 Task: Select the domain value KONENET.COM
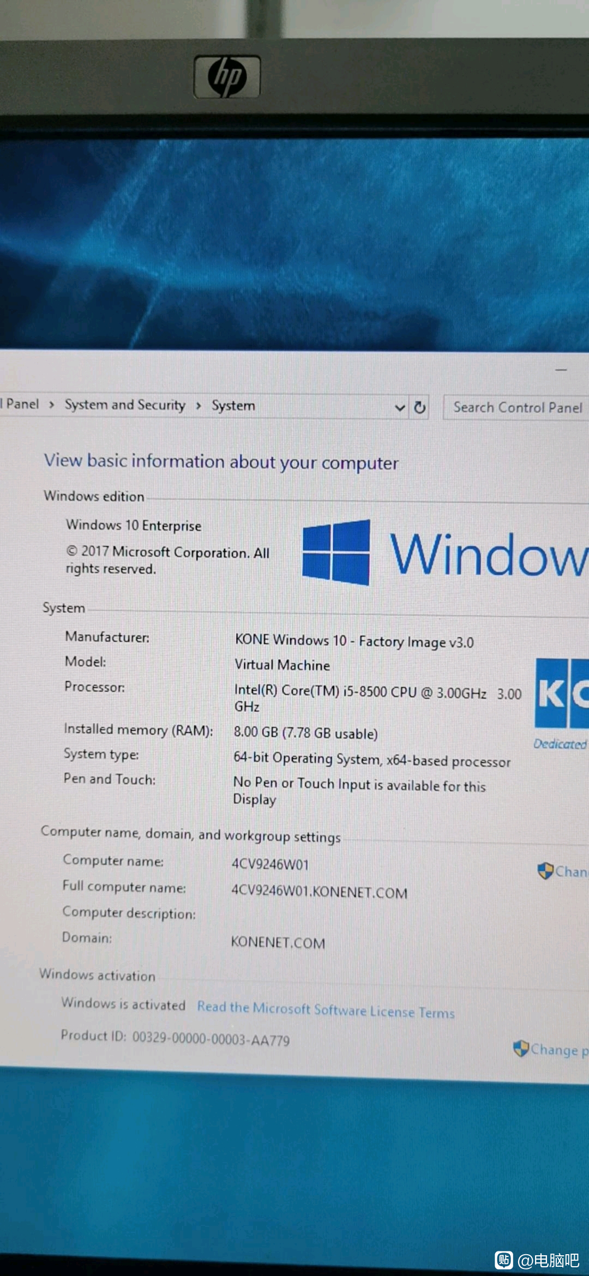pos(278,942)
